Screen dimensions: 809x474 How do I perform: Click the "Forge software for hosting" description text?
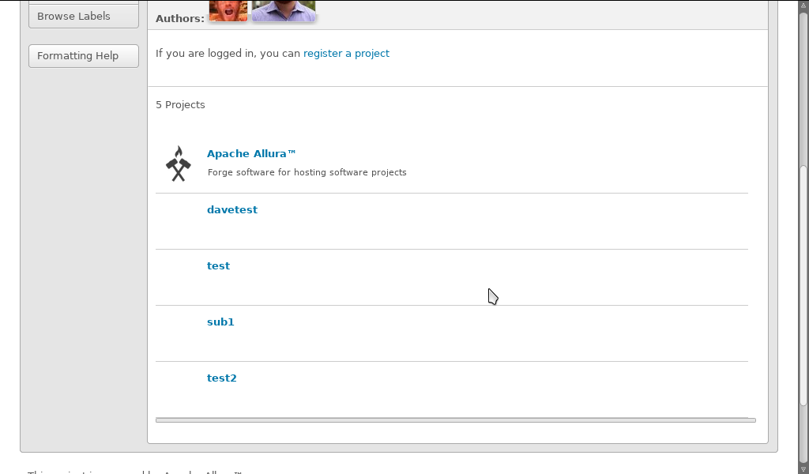point(307,172)
